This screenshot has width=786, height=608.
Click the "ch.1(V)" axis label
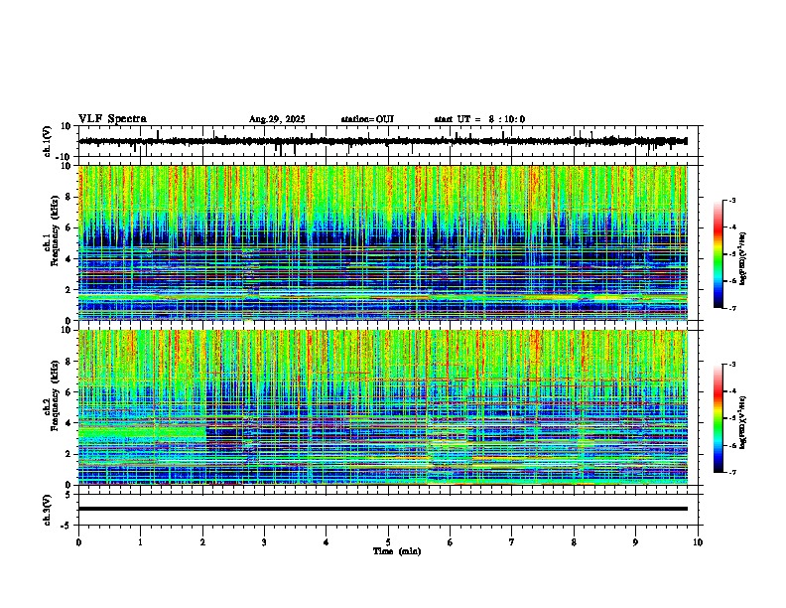coord(47,141)
